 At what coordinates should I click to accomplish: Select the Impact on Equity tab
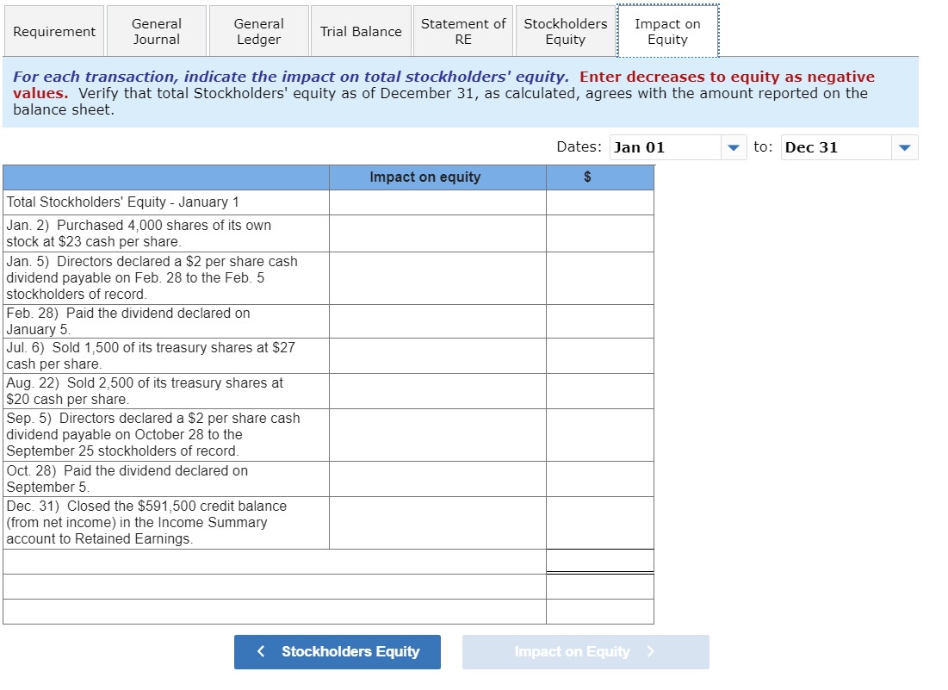(667, 32)
